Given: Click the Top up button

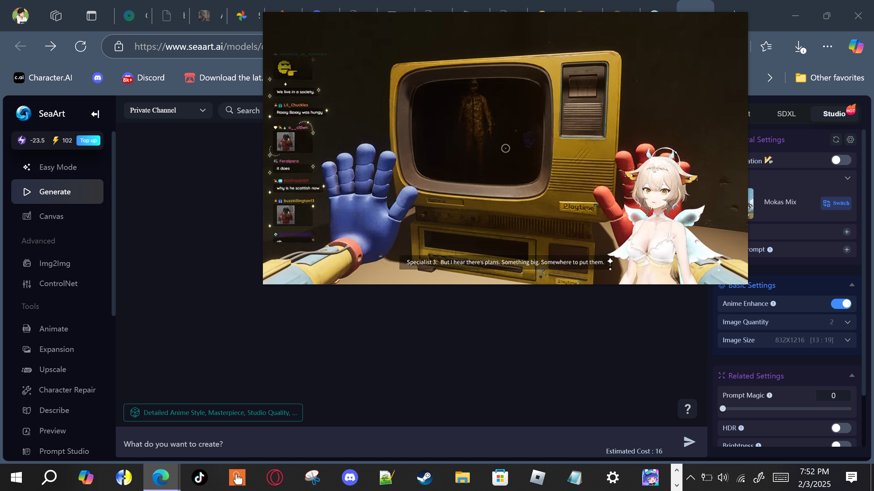Looking at the screenshot, I should click(x=88, y=140).
